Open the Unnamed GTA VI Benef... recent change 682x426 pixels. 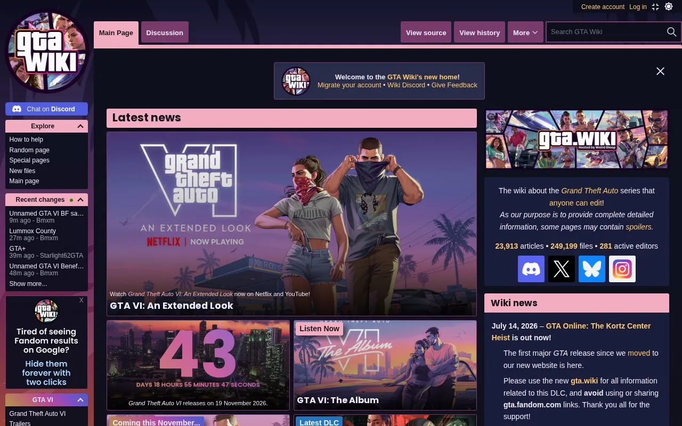click(x=46, y=266)
